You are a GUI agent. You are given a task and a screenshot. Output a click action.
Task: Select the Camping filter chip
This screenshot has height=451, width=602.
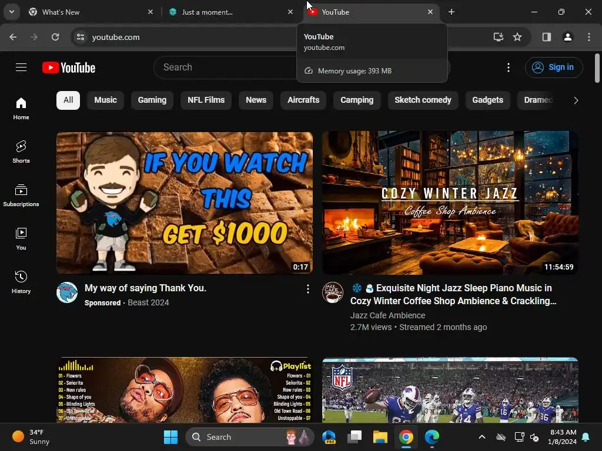click(x=357, y=100)
